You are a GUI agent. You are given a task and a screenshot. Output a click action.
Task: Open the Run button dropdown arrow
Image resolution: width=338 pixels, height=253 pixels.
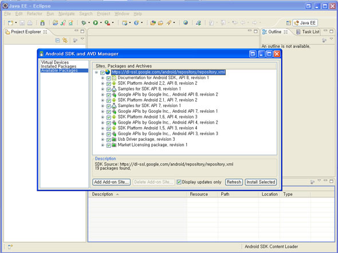(101, 23)
